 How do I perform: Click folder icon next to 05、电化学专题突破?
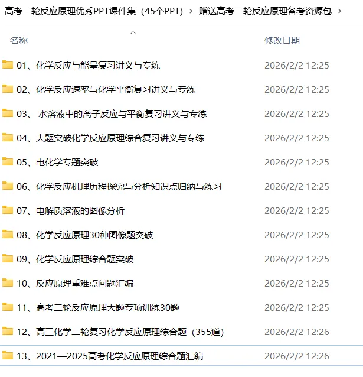[x=8, y=161]
